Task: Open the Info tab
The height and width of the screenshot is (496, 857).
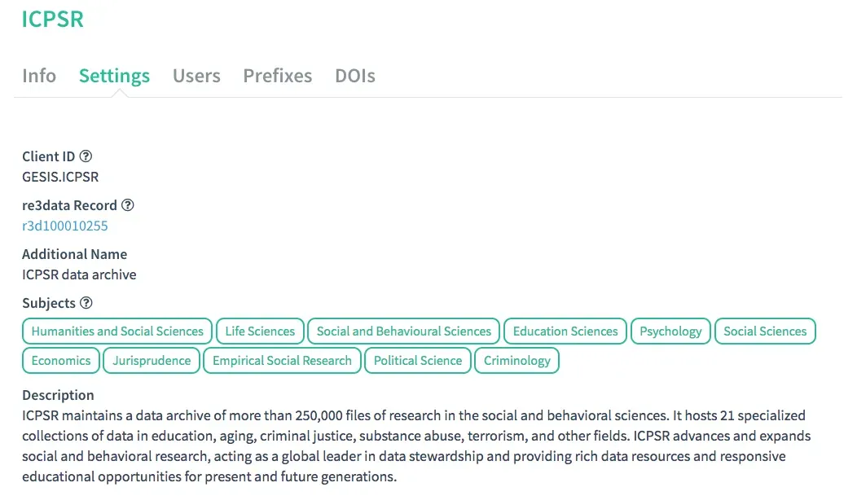Action: [39, 76]
